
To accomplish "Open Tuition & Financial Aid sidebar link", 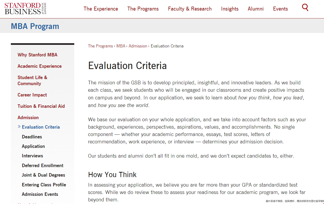I will pos(41,106).
